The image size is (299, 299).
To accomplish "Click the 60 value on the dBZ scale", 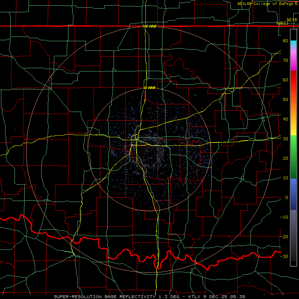I will pyautogui.click(x=285, y=80).
